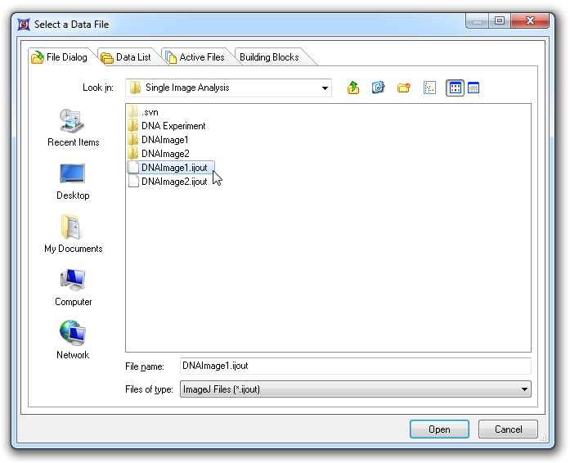Open Recent Items in the sidebar
The image size is (570, 463).
(x=73, y=128)
